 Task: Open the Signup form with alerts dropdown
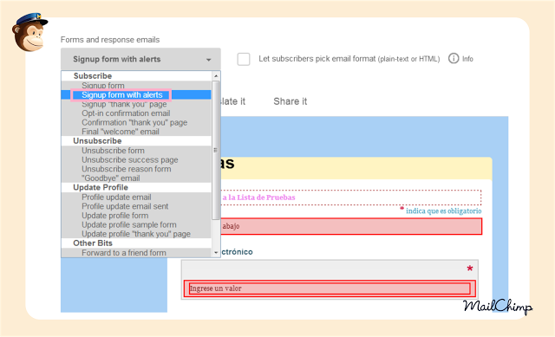coord(140,59)
